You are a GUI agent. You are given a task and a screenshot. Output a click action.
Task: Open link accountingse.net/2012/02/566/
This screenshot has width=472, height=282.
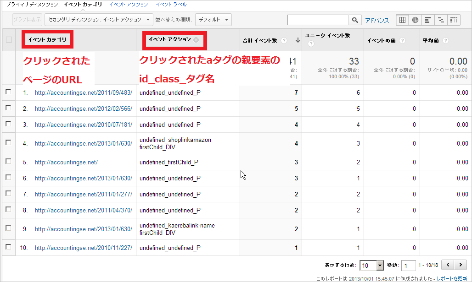click(x=84, y=108)
